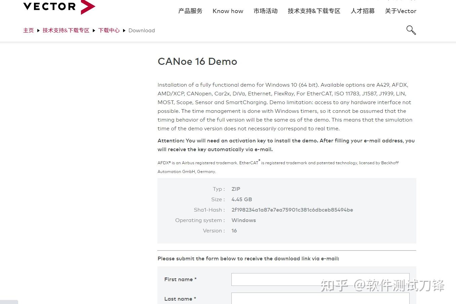Open the 关于Vector menu
Viewport: 456px width, 304px height.
pos(400,11)
